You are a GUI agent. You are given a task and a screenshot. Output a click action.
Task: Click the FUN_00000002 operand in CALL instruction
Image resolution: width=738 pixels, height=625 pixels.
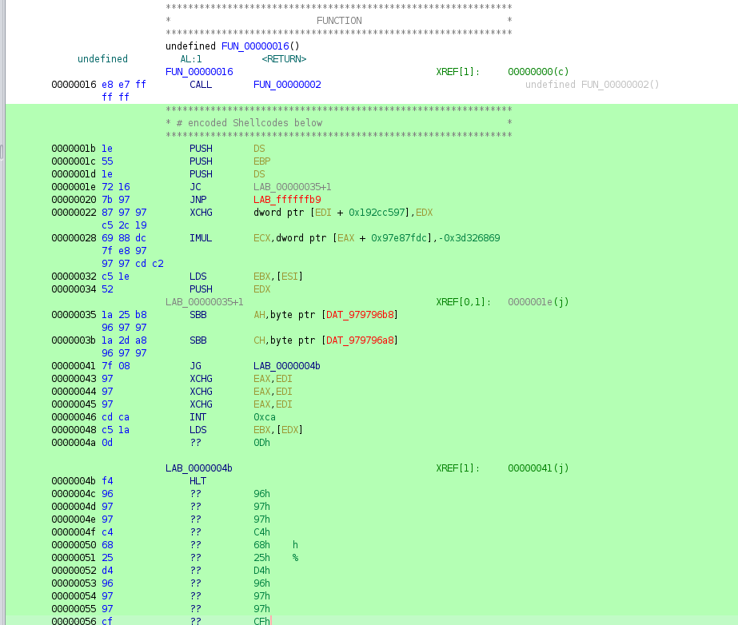(x=287, y=85)
